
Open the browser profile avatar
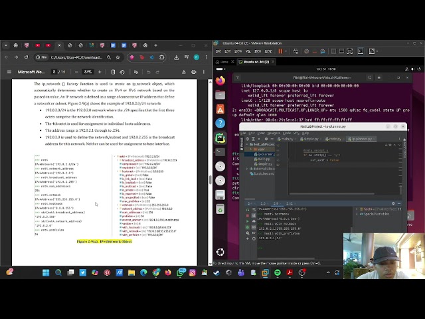point(197,57)
